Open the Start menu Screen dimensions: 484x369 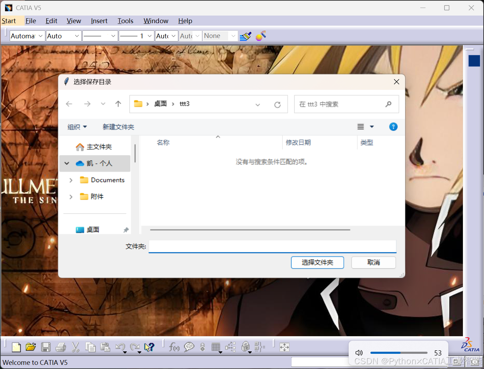(9, 21)
